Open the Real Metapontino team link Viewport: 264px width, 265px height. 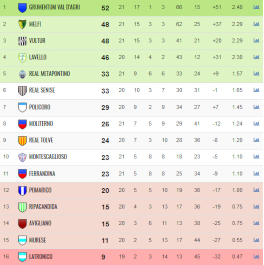tap(49, 74)
